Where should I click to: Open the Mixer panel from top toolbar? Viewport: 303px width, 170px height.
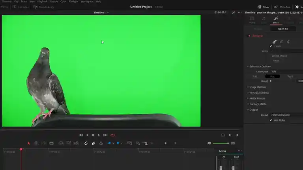click(x=264, y=7)
